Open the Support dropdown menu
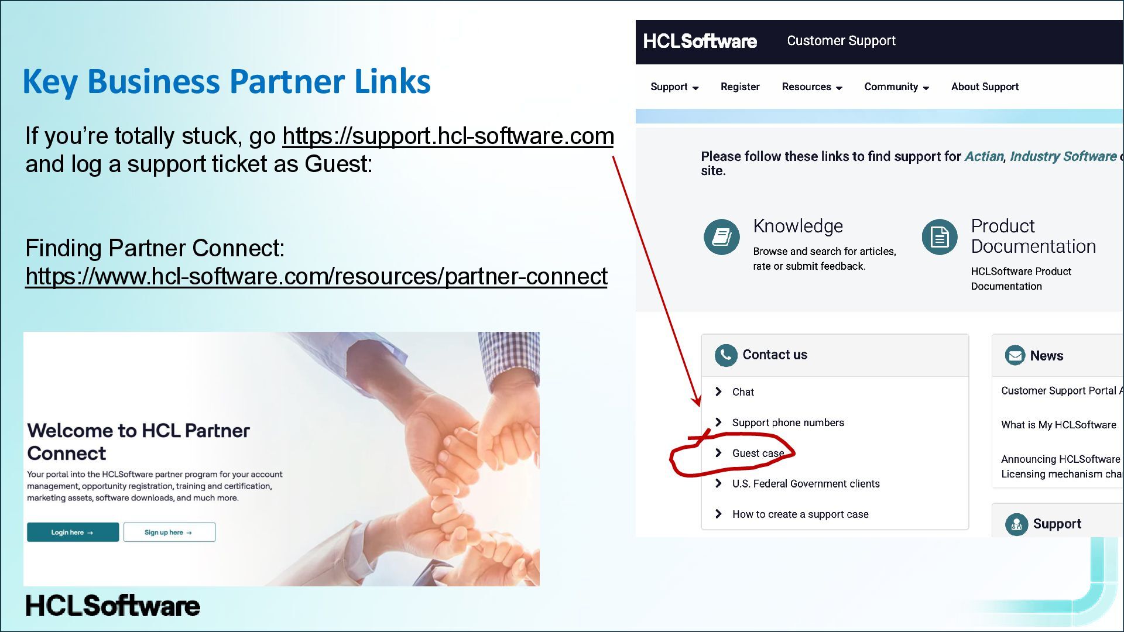 674,87
